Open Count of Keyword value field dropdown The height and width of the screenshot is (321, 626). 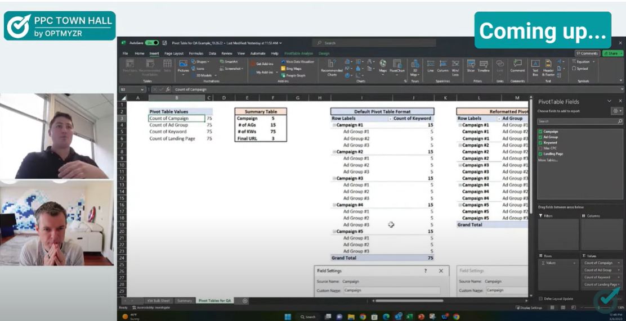pos(619,277)
